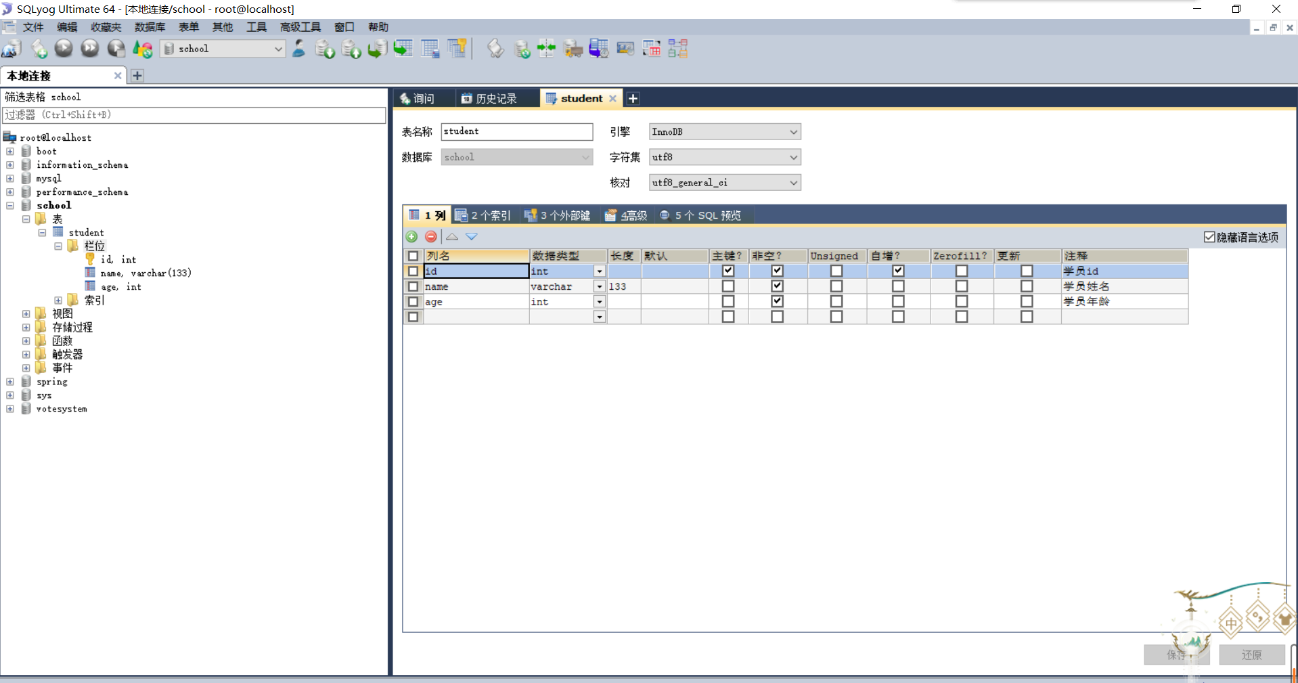This screenshot has width=1298, height=683.
Task: Add new tab next to student tab
Action: click(x=633, y=99)
